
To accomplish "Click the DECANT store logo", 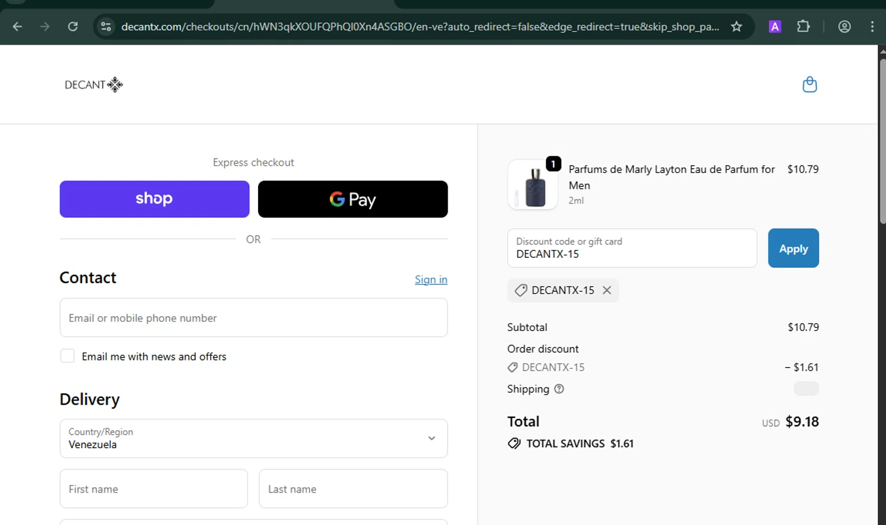I will pyautogui.click(x=93, y=84).
